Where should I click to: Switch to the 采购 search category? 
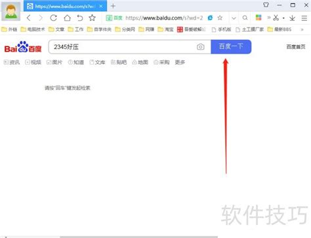pyautogui.click(x=162, y=62)
